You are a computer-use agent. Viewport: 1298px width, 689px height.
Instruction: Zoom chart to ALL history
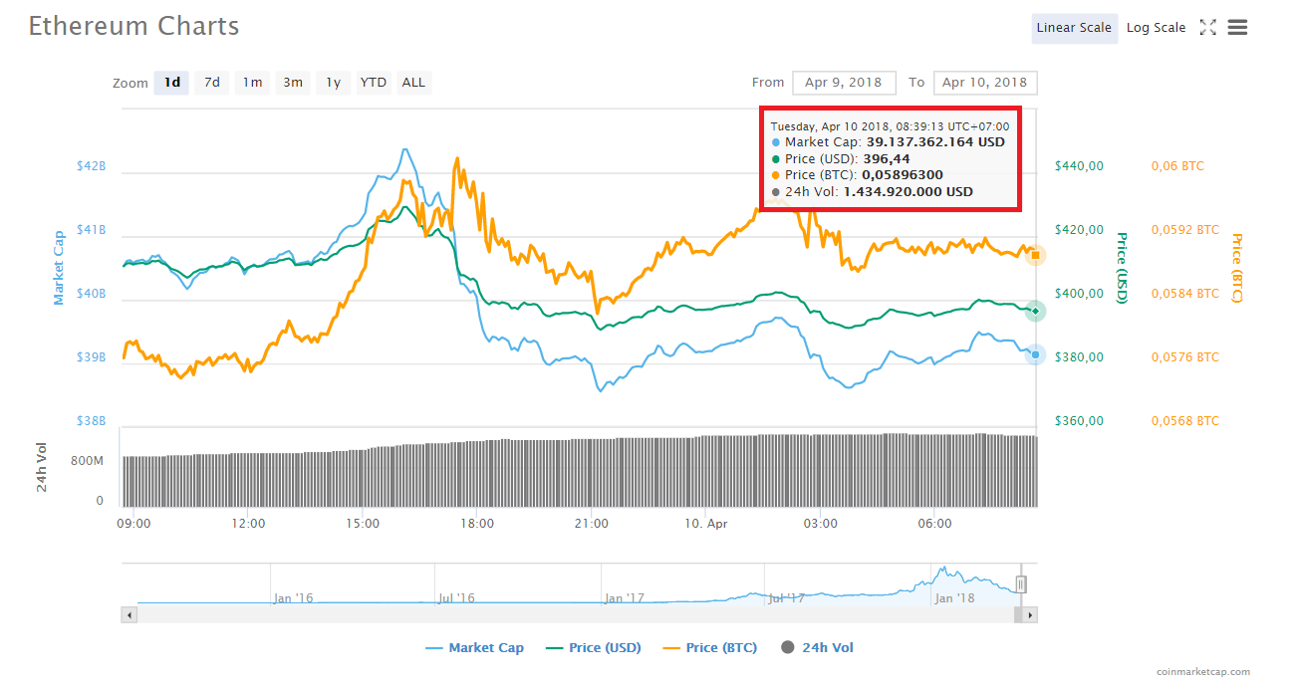(413, 83)
